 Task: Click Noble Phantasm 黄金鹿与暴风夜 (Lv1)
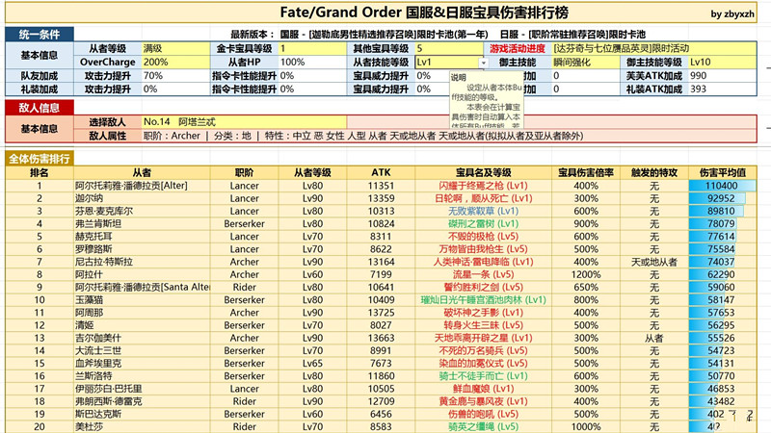pyautogui.click(x=484, y=401)
